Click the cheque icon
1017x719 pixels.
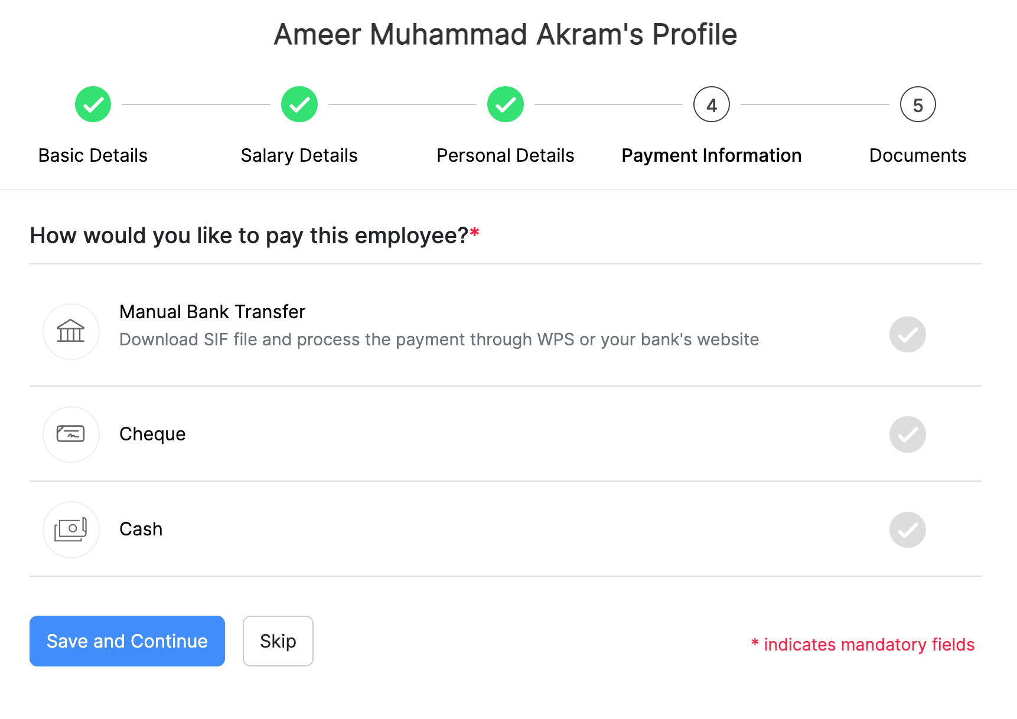point(71,434)
